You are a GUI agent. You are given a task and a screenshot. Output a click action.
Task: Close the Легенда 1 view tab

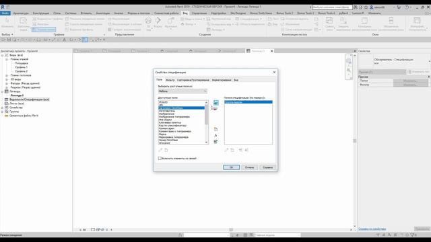(272, 51)
